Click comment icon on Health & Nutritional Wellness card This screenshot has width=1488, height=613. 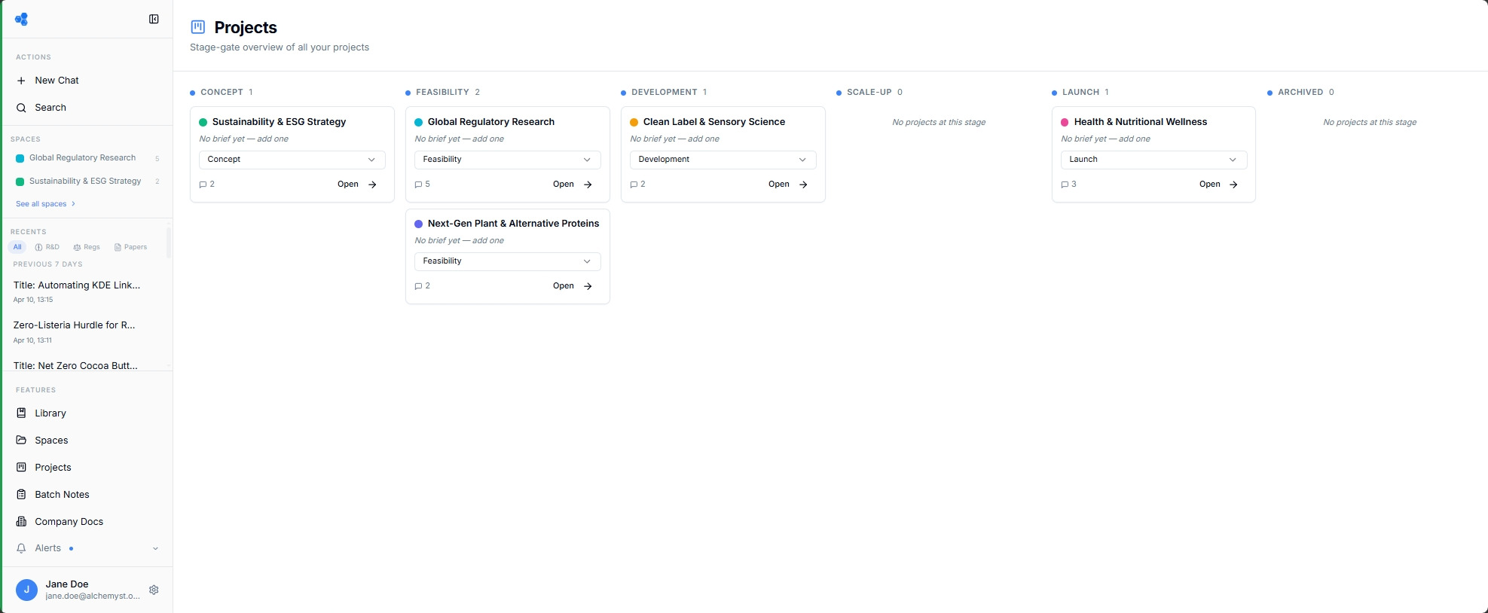[x=1065, y=185]
